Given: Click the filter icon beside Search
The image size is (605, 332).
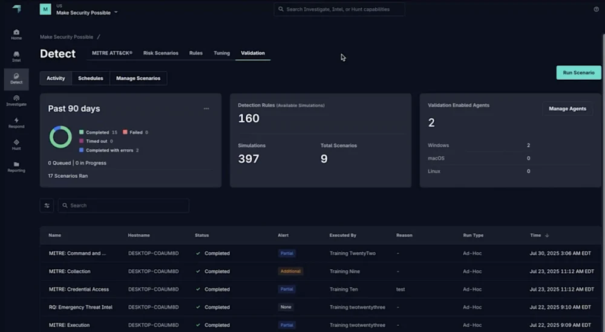Looking at the screenshot, I should coord(47,206).
